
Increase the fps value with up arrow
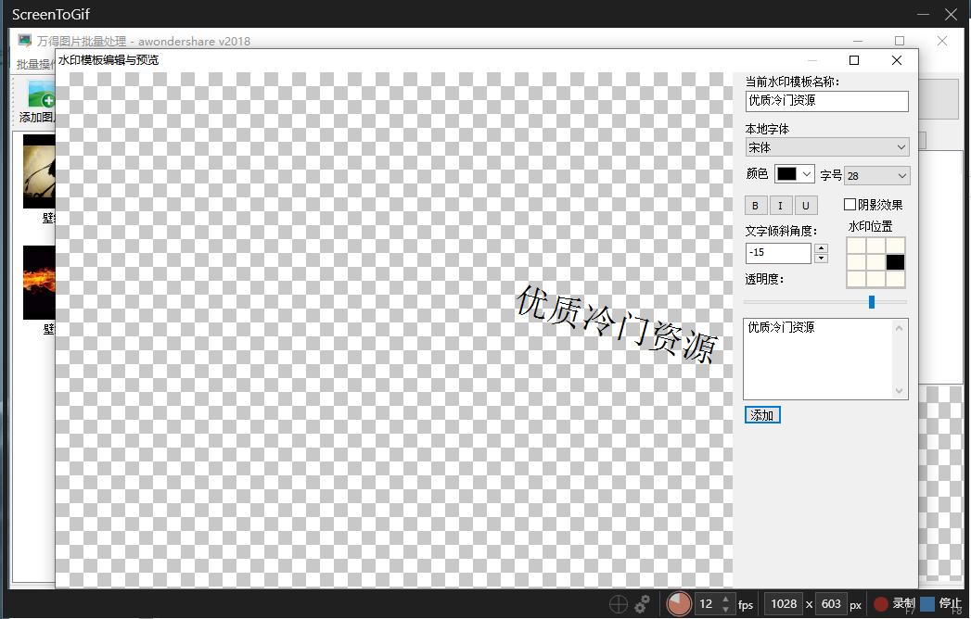(725, 600)
